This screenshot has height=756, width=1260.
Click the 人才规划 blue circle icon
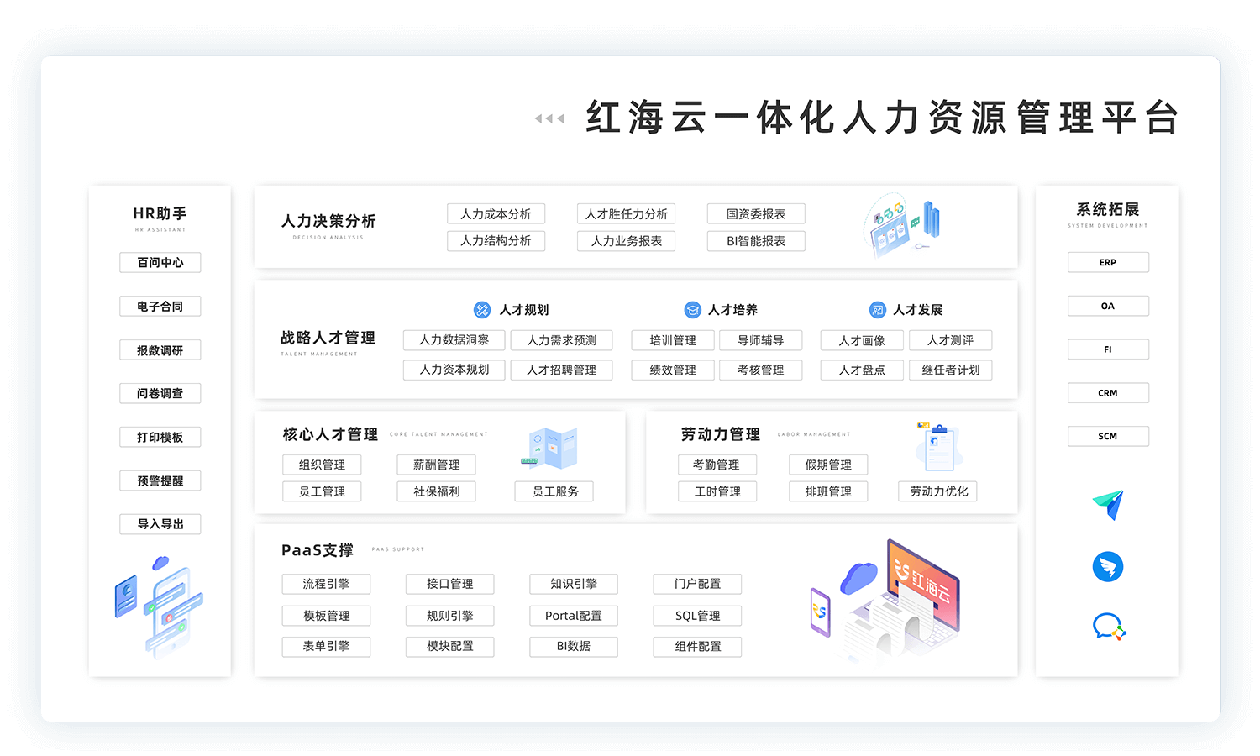tap(482, 310)
